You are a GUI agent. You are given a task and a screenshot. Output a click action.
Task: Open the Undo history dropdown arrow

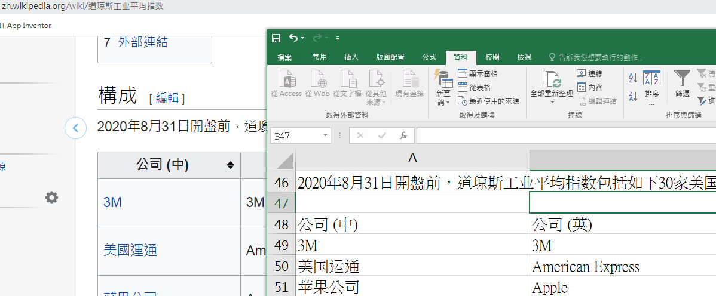point(302,38)
